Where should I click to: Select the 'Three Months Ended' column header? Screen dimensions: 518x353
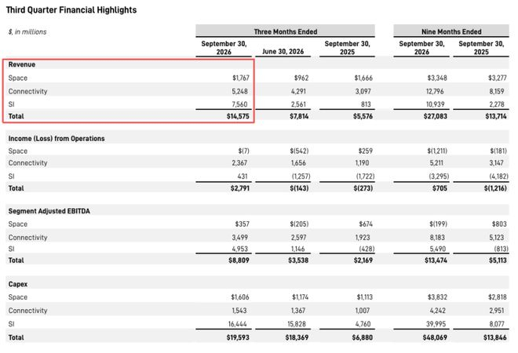[286, 31]
